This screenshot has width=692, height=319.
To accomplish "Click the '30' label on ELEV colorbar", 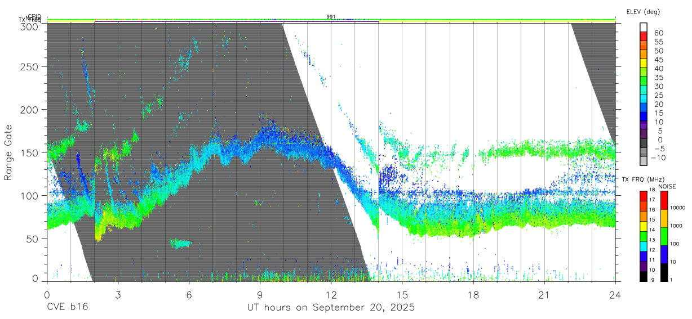I will click(x=658, y=86).
